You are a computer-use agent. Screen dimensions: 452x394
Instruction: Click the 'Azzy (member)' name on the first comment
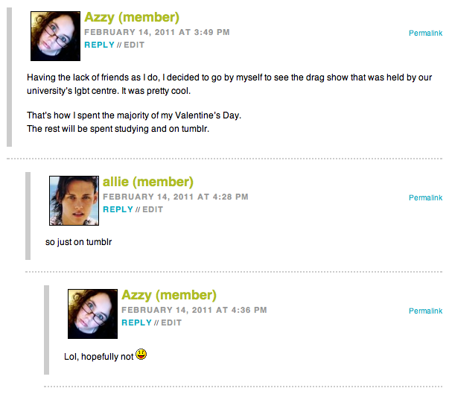(x=132, y=17)
